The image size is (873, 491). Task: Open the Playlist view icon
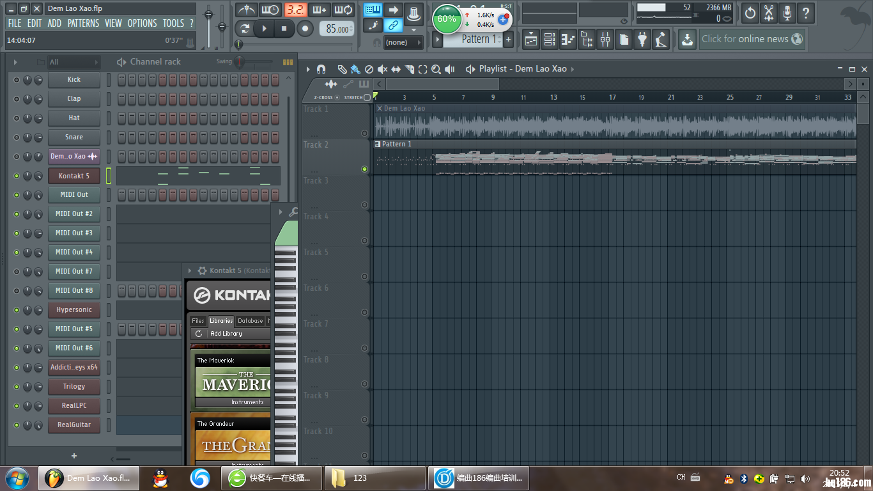click(531, 40)
